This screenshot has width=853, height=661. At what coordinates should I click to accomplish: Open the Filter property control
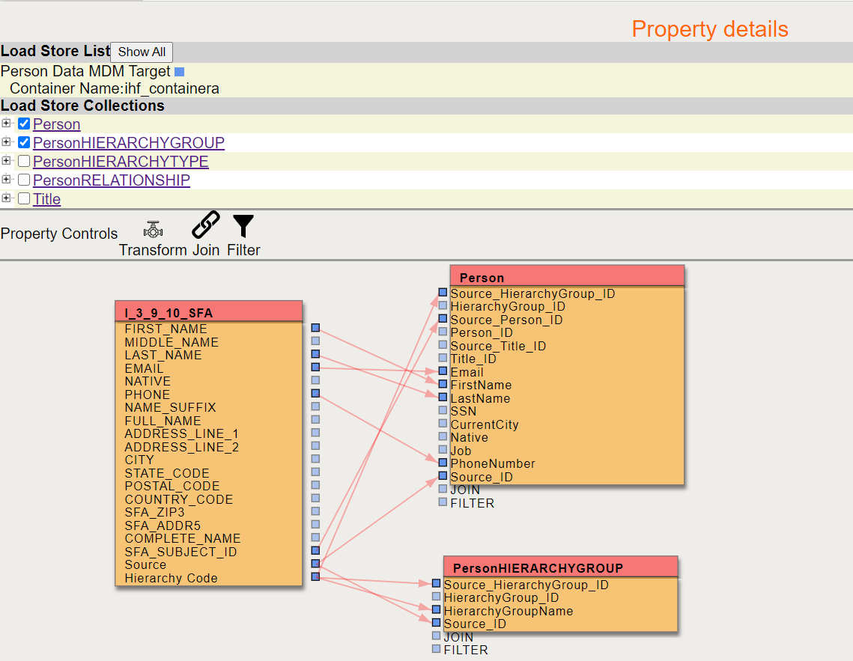click(x=243, y=236)
